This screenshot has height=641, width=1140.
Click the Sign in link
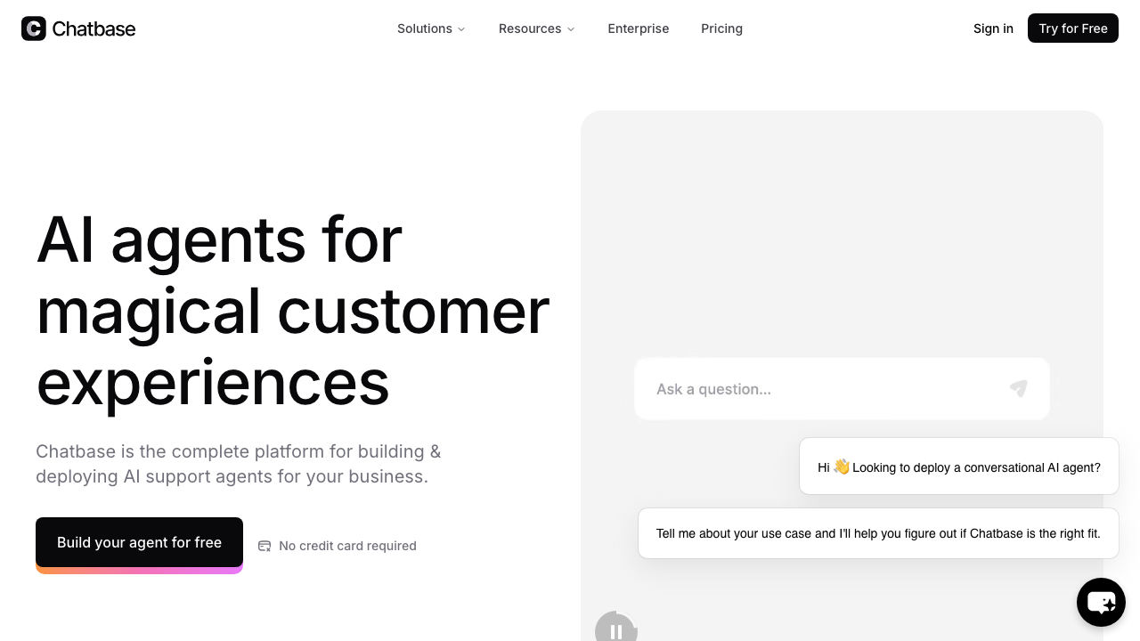click(993, 28)
